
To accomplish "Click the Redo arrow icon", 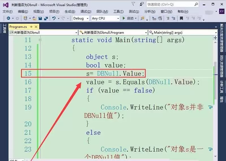I will coord(63,18).
